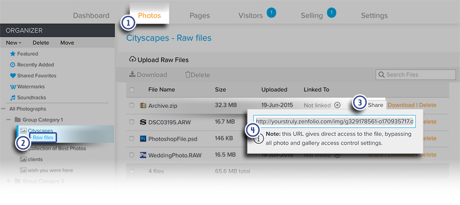The image size is (460, 205).
Task: Open the New dropdown in Organizer
Action: point(13,43)
